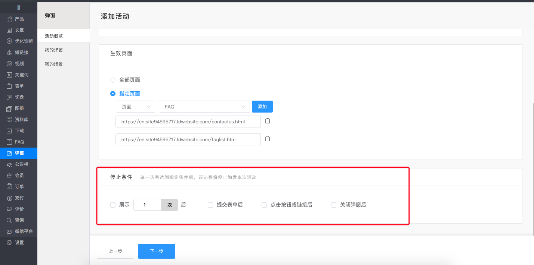Open 设置 from the sidebar
The height and width of the screenshot is (265, 534).
tap(19, 242)
